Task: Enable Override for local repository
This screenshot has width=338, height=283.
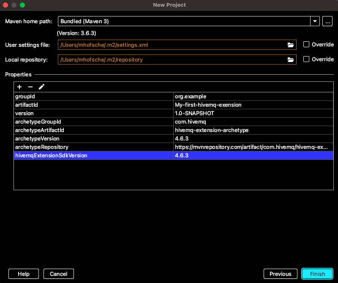Action: (307, 59)
